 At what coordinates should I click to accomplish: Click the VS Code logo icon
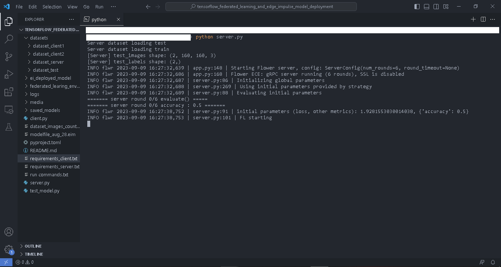7,7
